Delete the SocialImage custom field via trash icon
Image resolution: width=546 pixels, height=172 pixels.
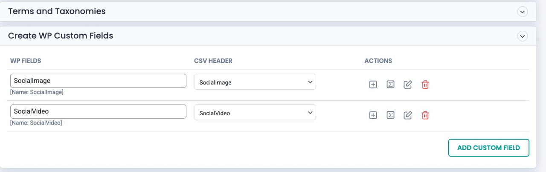click(425, 85)
